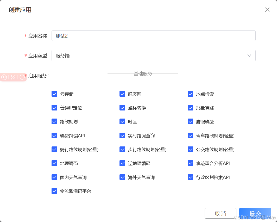This screenshot has height=222, width=277.
Task: Uncheck the 时区 checkbox
Action: pyautogui.click(x=122, y=122)
